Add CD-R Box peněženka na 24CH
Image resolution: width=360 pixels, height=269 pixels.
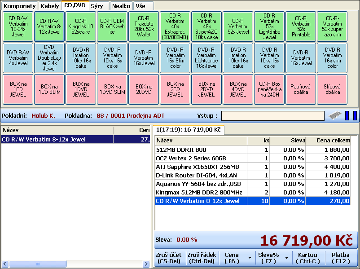click(269, 89)
